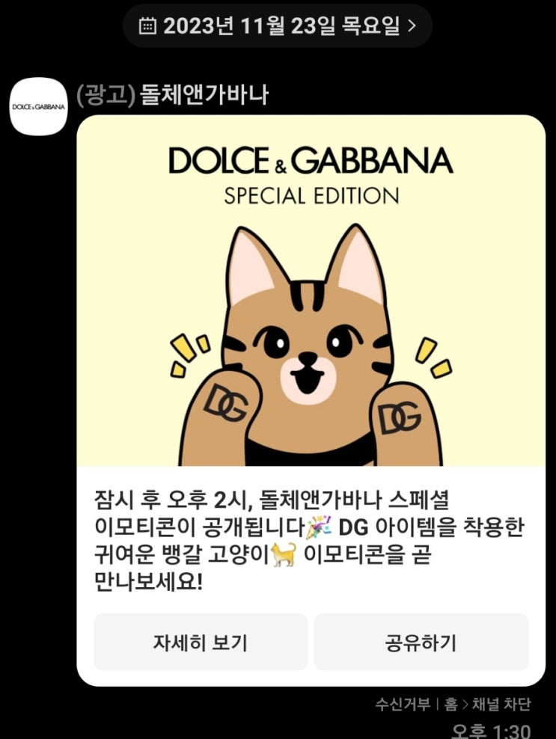
Task: Tap the DOLCE & GABBANA logo in banner
Action: click(x=311, y=161)
